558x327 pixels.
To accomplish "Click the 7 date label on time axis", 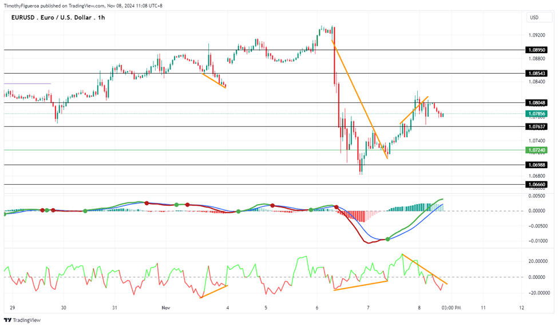I will point(368,308).
